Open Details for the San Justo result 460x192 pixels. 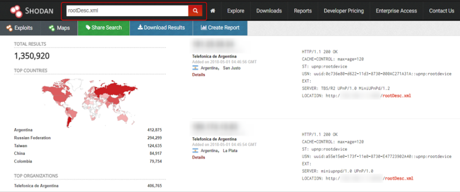pos(199,75)
